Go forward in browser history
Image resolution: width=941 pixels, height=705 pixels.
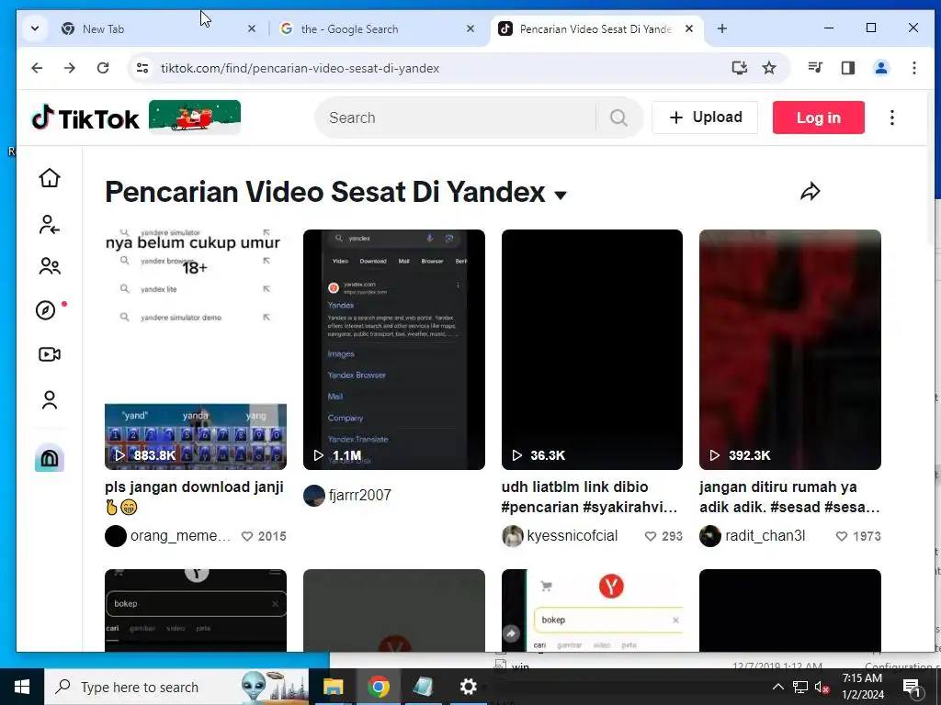pyautogui.click(x=70, y=68)
